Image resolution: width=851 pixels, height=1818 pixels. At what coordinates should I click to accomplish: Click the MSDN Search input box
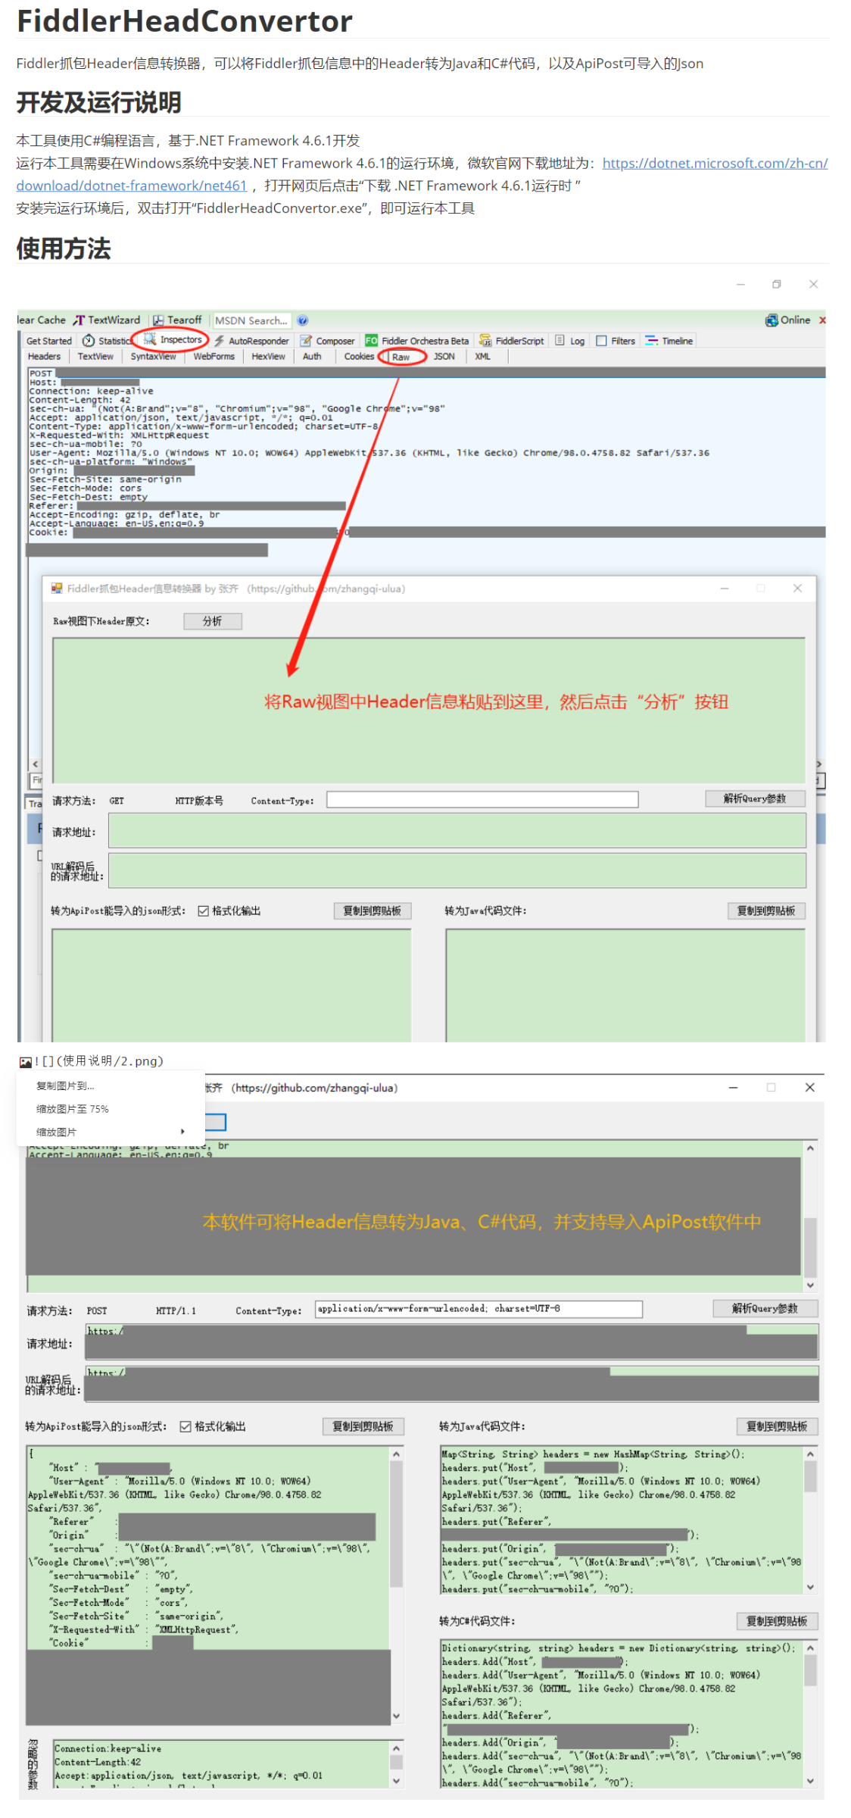tap(251, 320)
